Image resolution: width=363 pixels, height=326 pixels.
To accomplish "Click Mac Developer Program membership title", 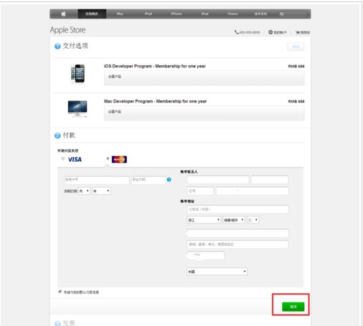I will [x=155, y=101].
